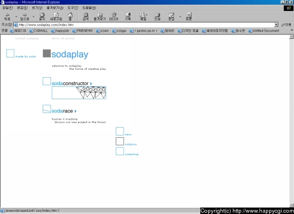Click the gray square sodaplay logo icon

(47, 53)
